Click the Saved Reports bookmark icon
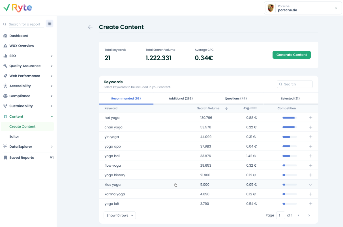Screen dimensions: 343x227 click(5, 158)
